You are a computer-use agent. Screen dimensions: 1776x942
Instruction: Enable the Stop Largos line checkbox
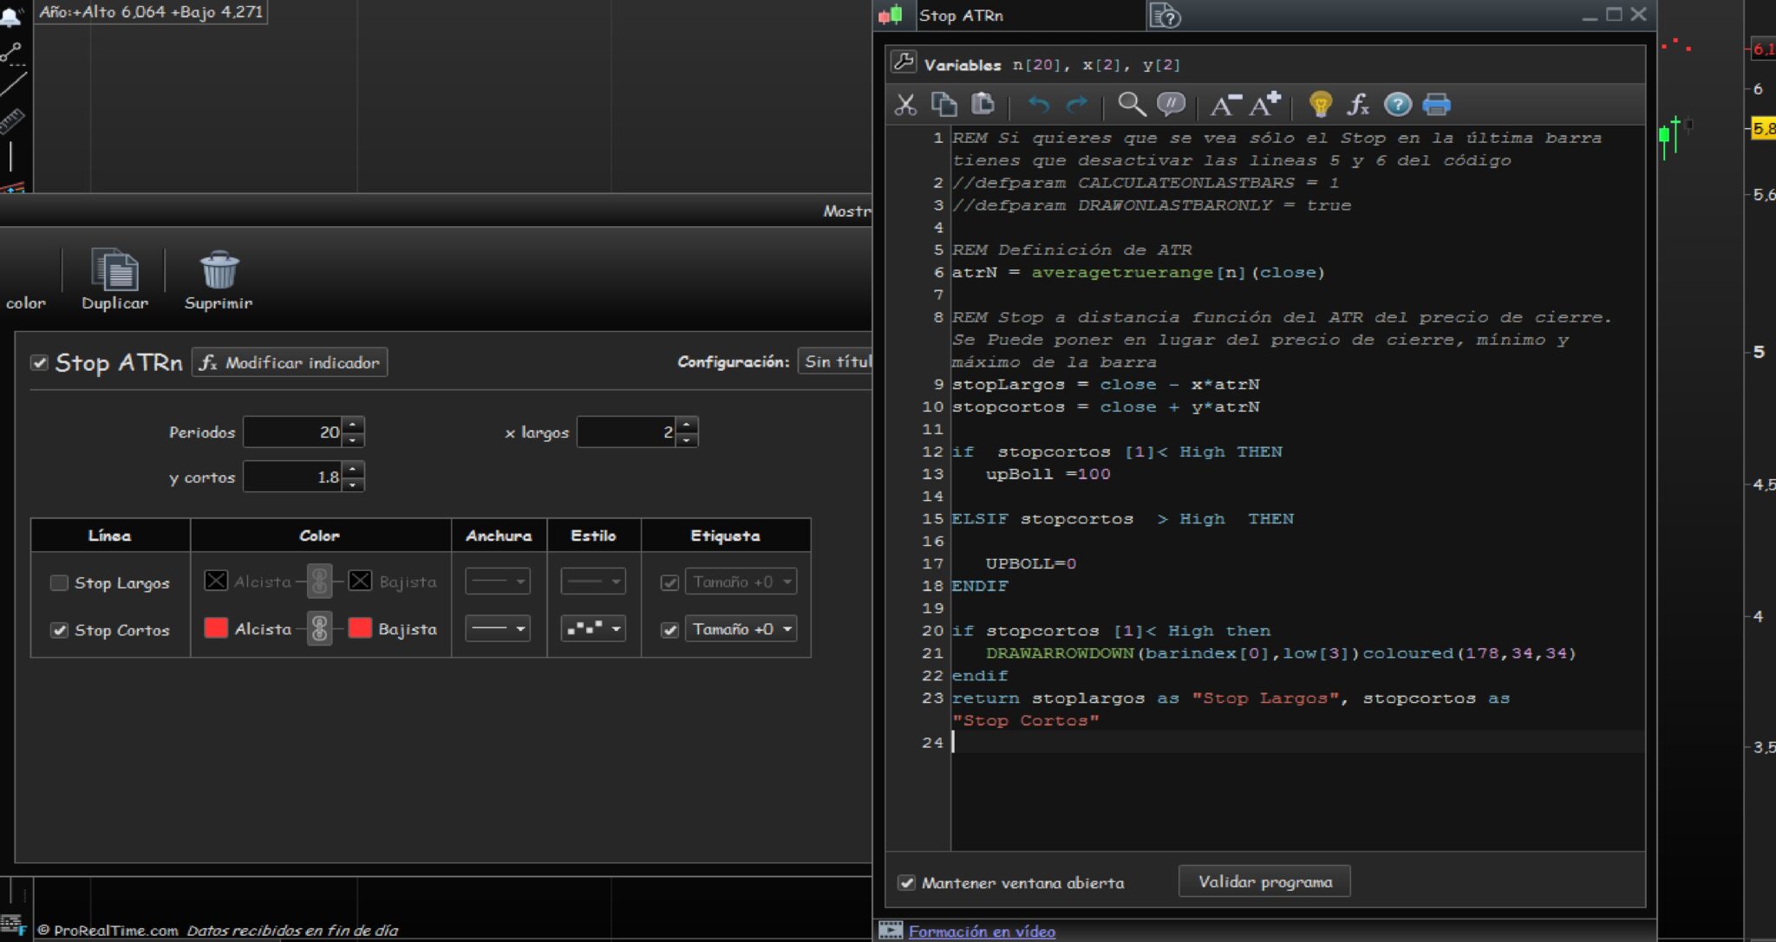click(59, 583)
